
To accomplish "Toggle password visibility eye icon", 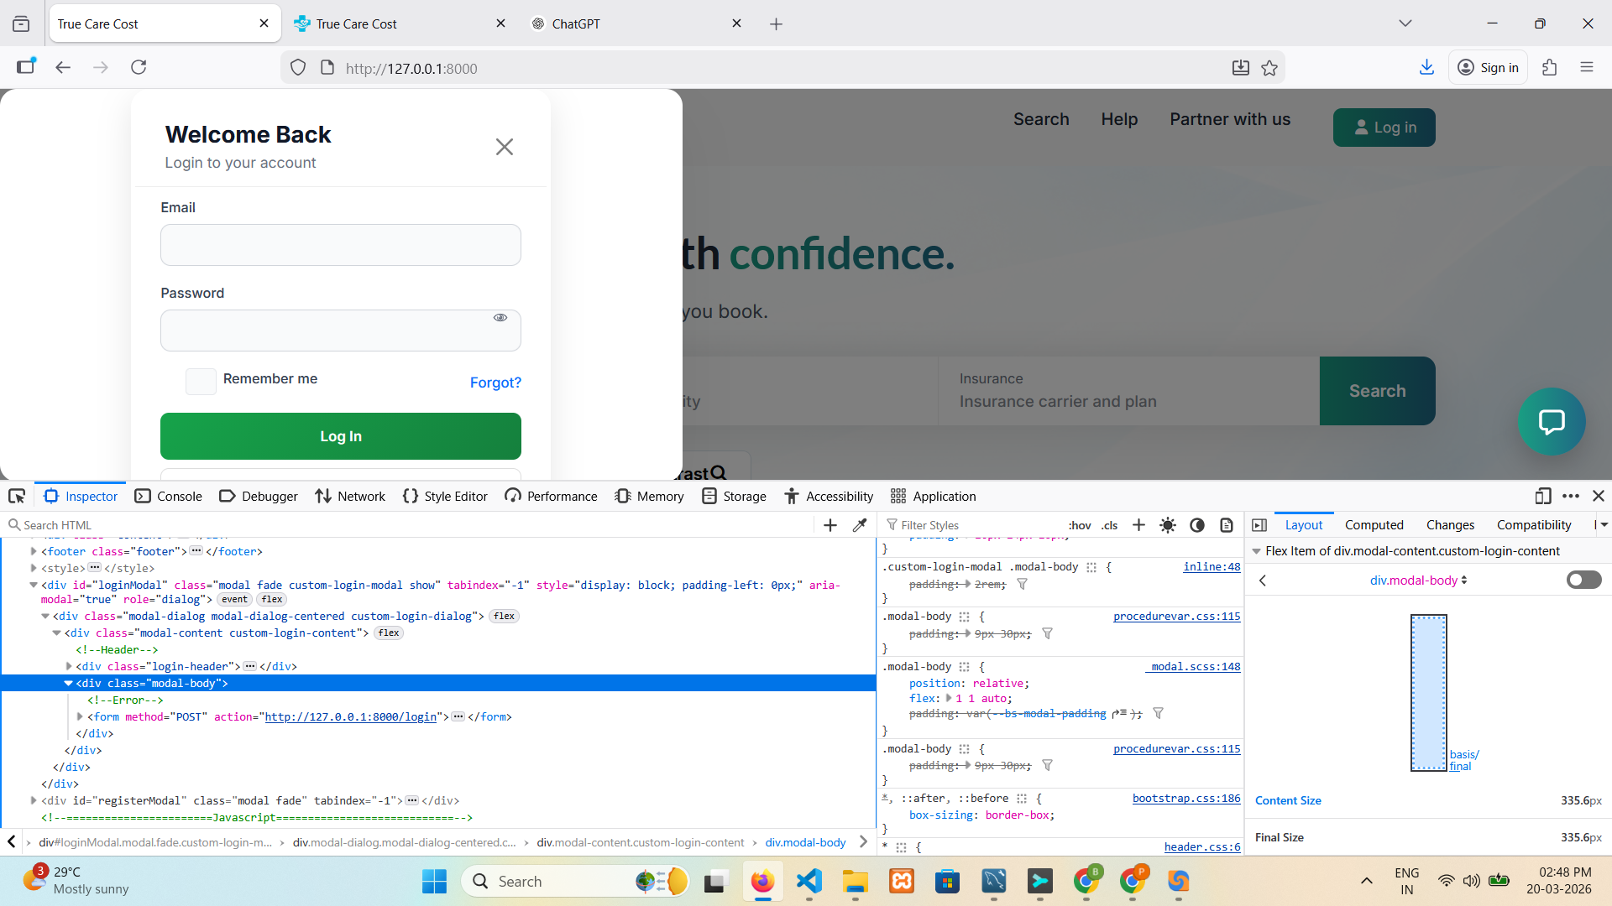I will pos(500,318).
